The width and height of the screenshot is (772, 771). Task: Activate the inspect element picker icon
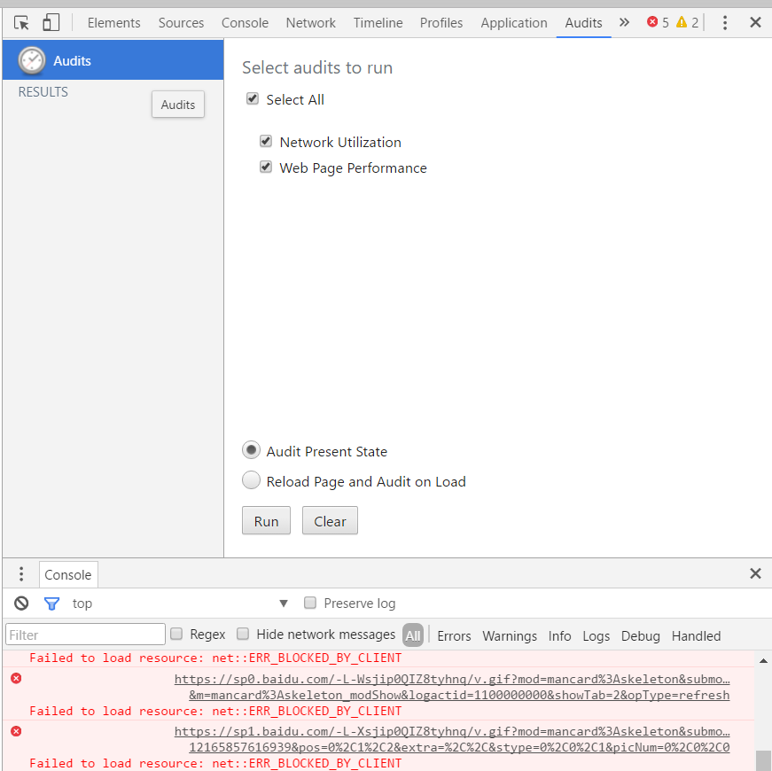(x=21, y=23)
